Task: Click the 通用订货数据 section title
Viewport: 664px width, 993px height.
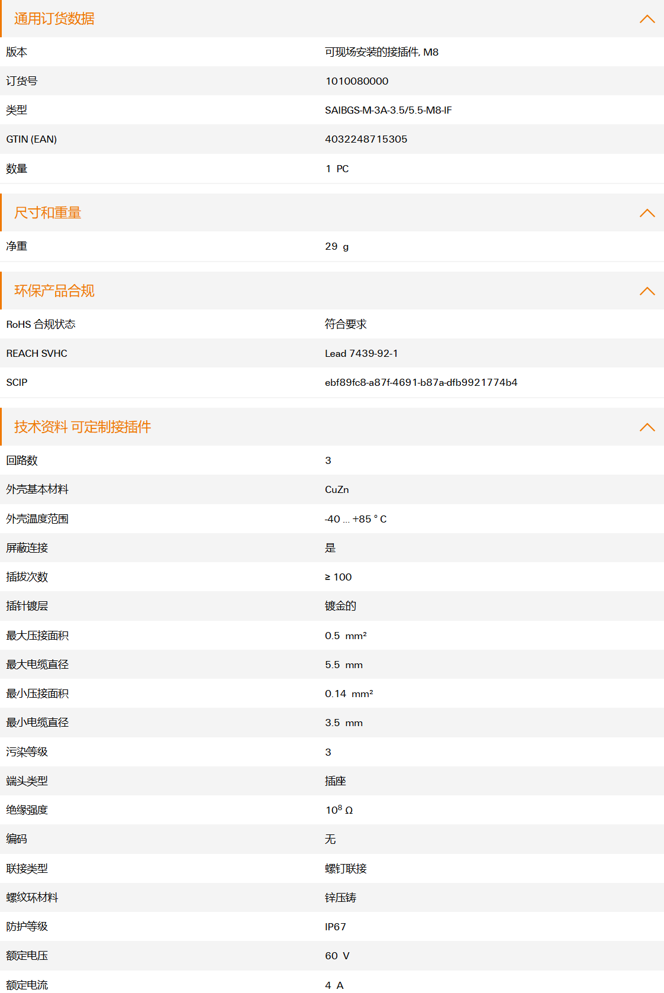Action: (x=54, y=19)
